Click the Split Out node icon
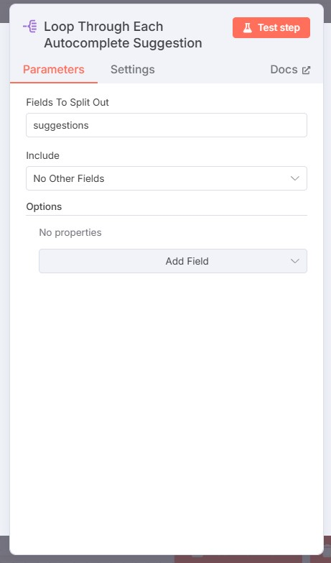The width and height of the screenshot is (331, 563). 30,27
